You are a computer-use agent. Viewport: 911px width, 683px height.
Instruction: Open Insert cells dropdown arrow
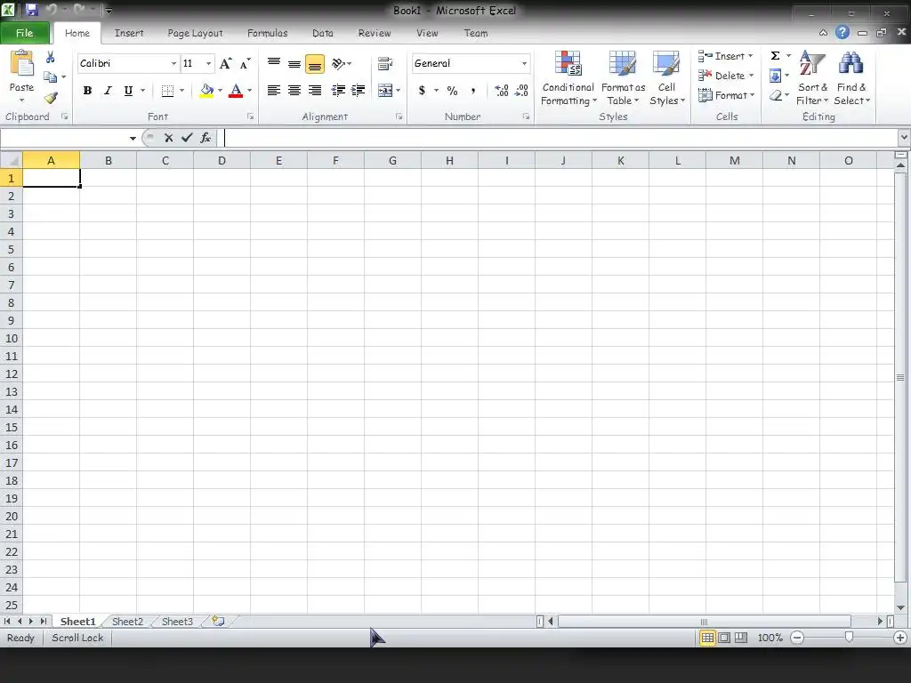[x=751, y=56]
